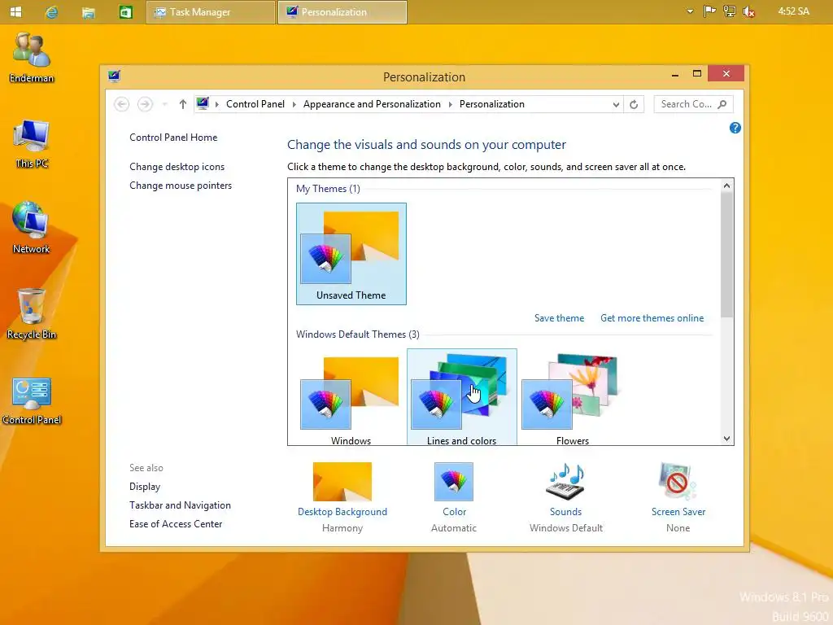Viewport: 833px width, 625px height.
Task: Open Desktop Background settings icon
Action: tap(342, 482)
